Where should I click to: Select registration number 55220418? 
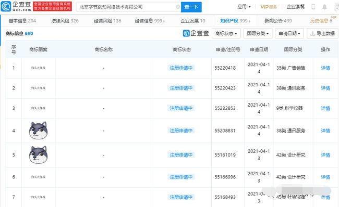point(225,68)
